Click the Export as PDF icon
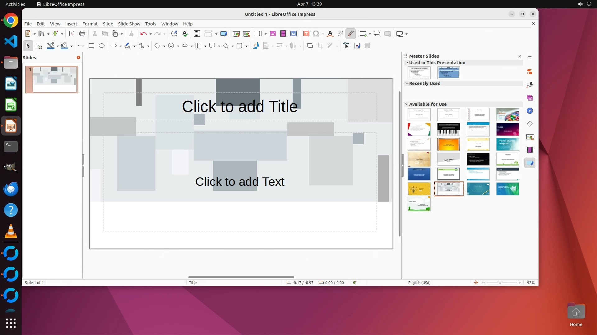Screen dimensions: 597x335 point(72,34)
